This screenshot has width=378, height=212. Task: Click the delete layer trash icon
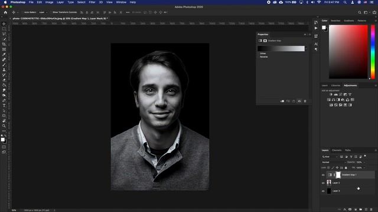(x=372, y=210)
